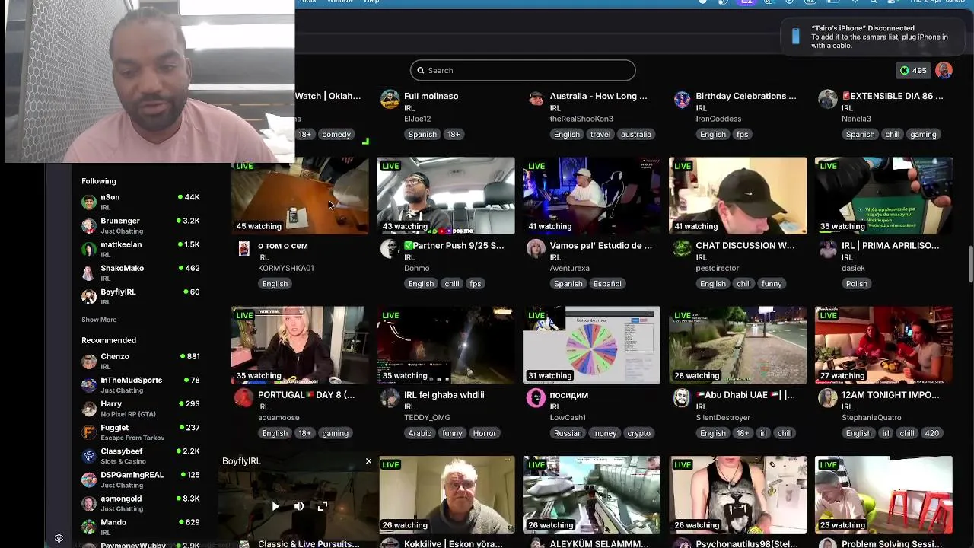Open pestdirector stream thumbnail with 41 watching
This screenshot has width=974, height=548.
[737, 196]
